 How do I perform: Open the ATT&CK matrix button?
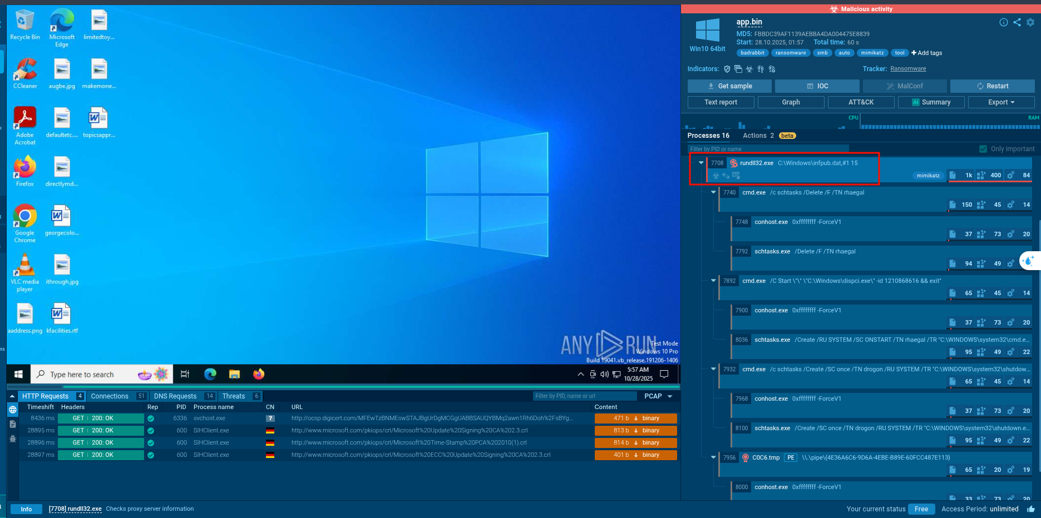click(x=861, y=102)
